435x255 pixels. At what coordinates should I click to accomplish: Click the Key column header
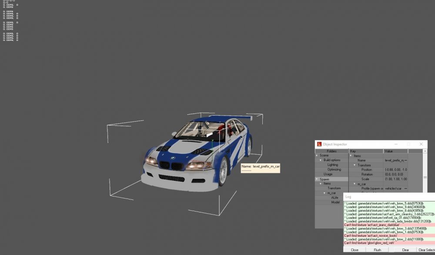(366, 151)
